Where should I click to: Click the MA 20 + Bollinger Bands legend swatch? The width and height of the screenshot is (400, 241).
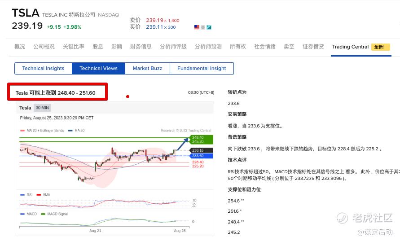[x=22, y=131]
